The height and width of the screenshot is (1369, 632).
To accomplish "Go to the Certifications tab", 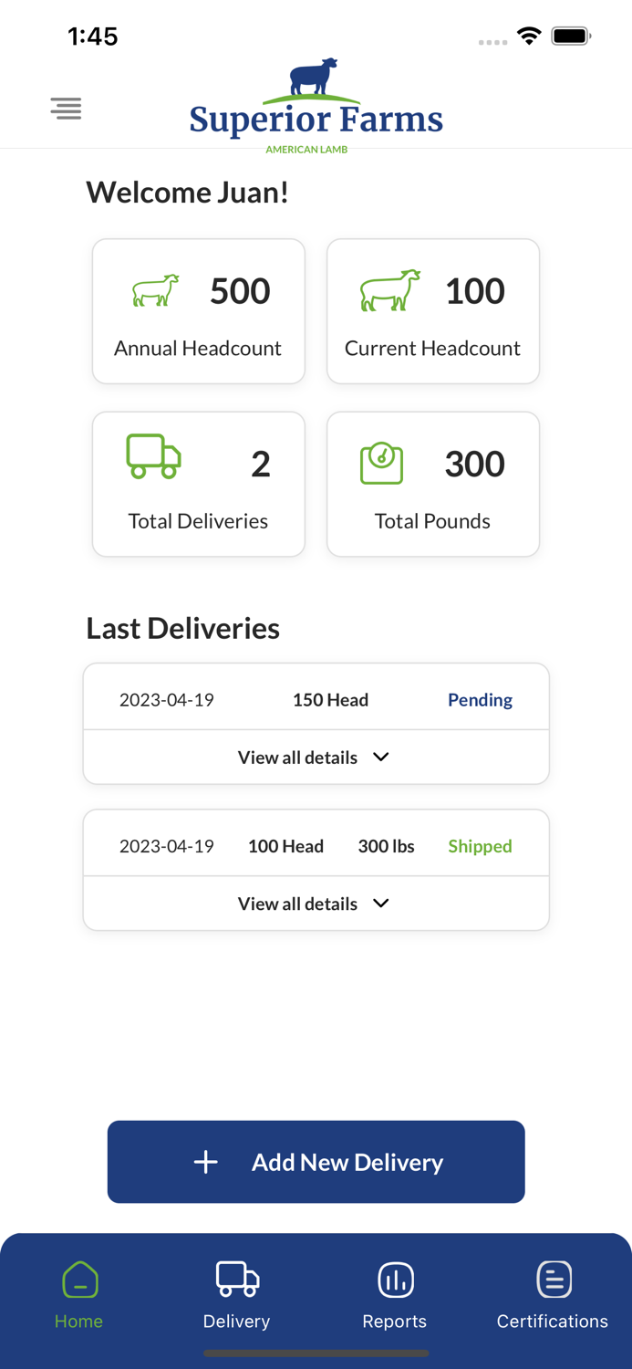I will pyautogui.click(x=553, y=1295).
